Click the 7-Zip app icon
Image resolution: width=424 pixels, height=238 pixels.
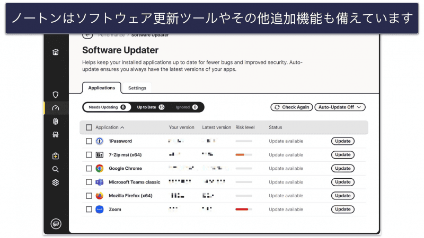(100, 154)
